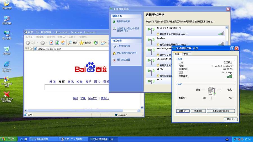Open the Mail icon dropdown arrow

(106, 43)
